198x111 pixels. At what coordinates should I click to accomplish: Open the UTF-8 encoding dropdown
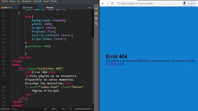(54, 109)
